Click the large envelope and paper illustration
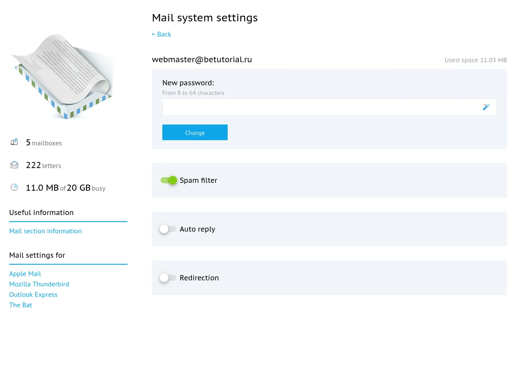Screen dimensions: 521x377 point(64,77)
